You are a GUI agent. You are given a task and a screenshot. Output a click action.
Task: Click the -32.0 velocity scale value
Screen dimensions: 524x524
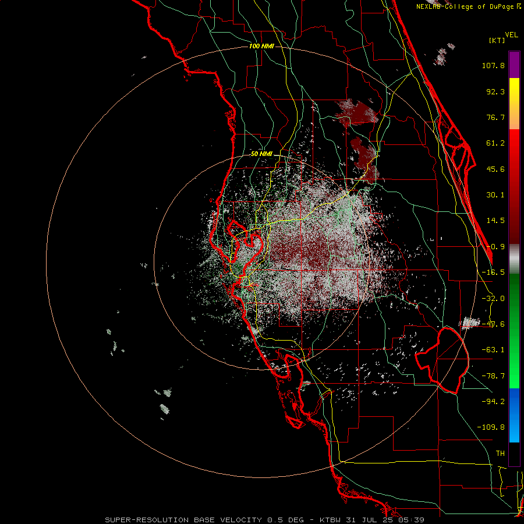(x=493, y=299)
